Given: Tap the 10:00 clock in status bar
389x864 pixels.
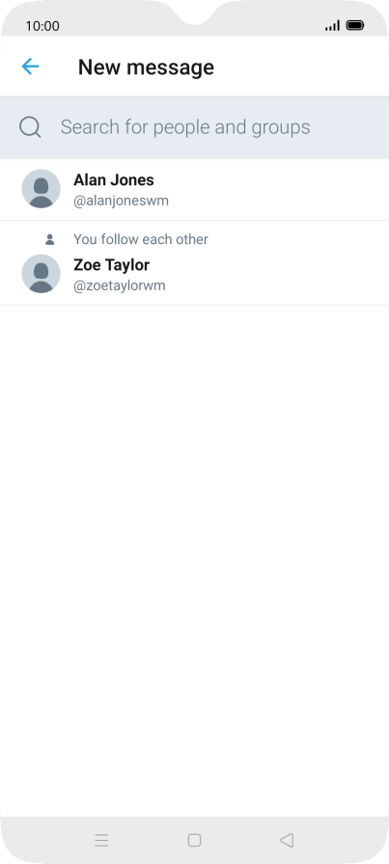Looking at the screenshot, I should (x=42, y=26).
